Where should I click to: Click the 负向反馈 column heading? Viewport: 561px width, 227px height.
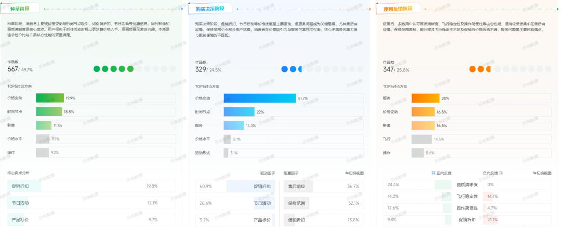(x=490, y=173)
